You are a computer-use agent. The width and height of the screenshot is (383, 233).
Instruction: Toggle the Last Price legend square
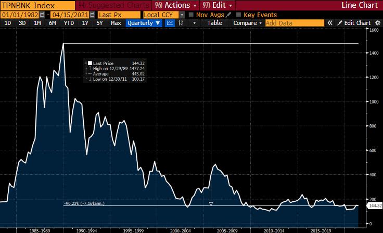[90, 63]
